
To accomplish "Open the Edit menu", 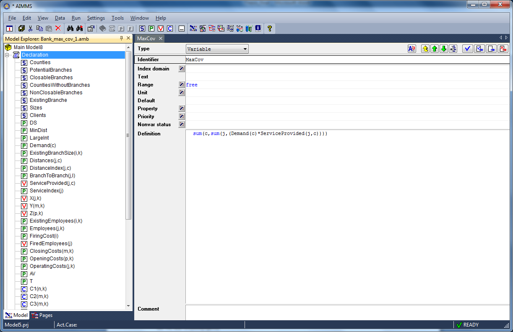I will 27,18.
